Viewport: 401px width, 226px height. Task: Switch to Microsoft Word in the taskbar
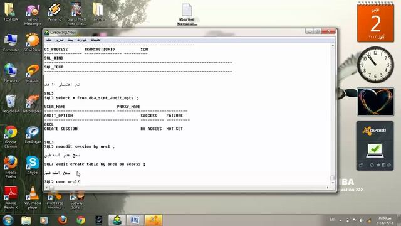(x=135, y=220)
